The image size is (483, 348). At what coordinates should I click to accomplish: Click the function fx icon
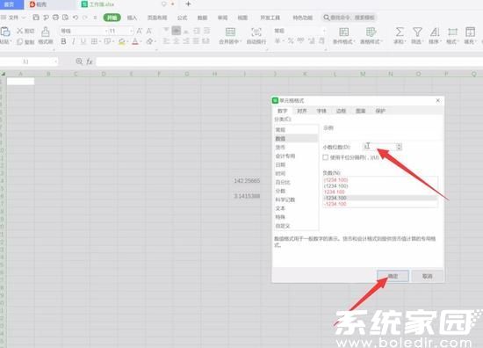coord(90,62)
